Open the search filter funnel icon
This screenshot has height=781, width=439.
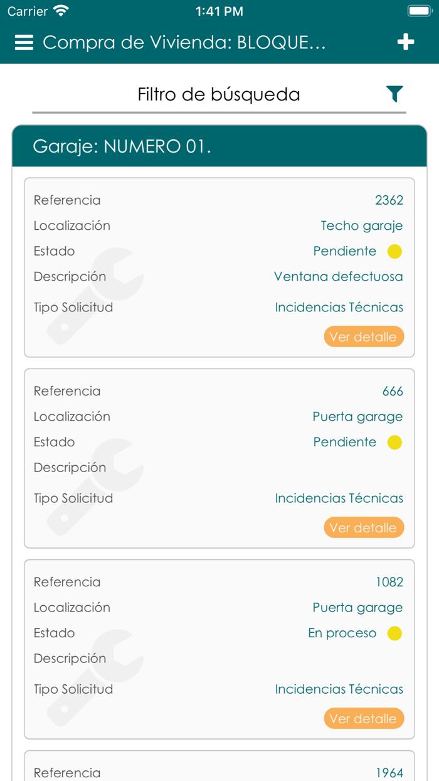tap(394, 94)
